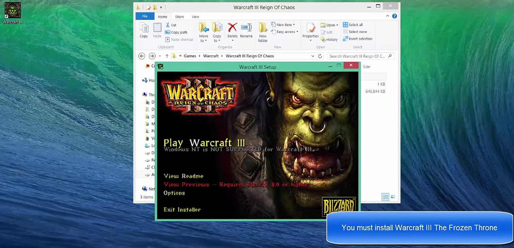Collapse the ribbon with the chevron
This screenshot has width=514, height=248.
tap(388, 16)
